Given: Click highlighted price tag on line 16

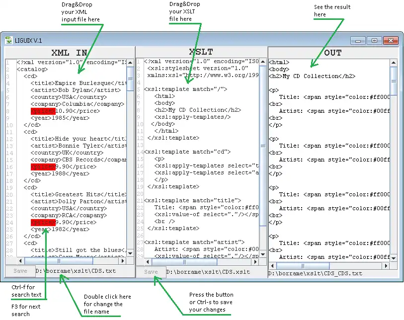Looking at the screenshot, I should click(x=43, y=166).
